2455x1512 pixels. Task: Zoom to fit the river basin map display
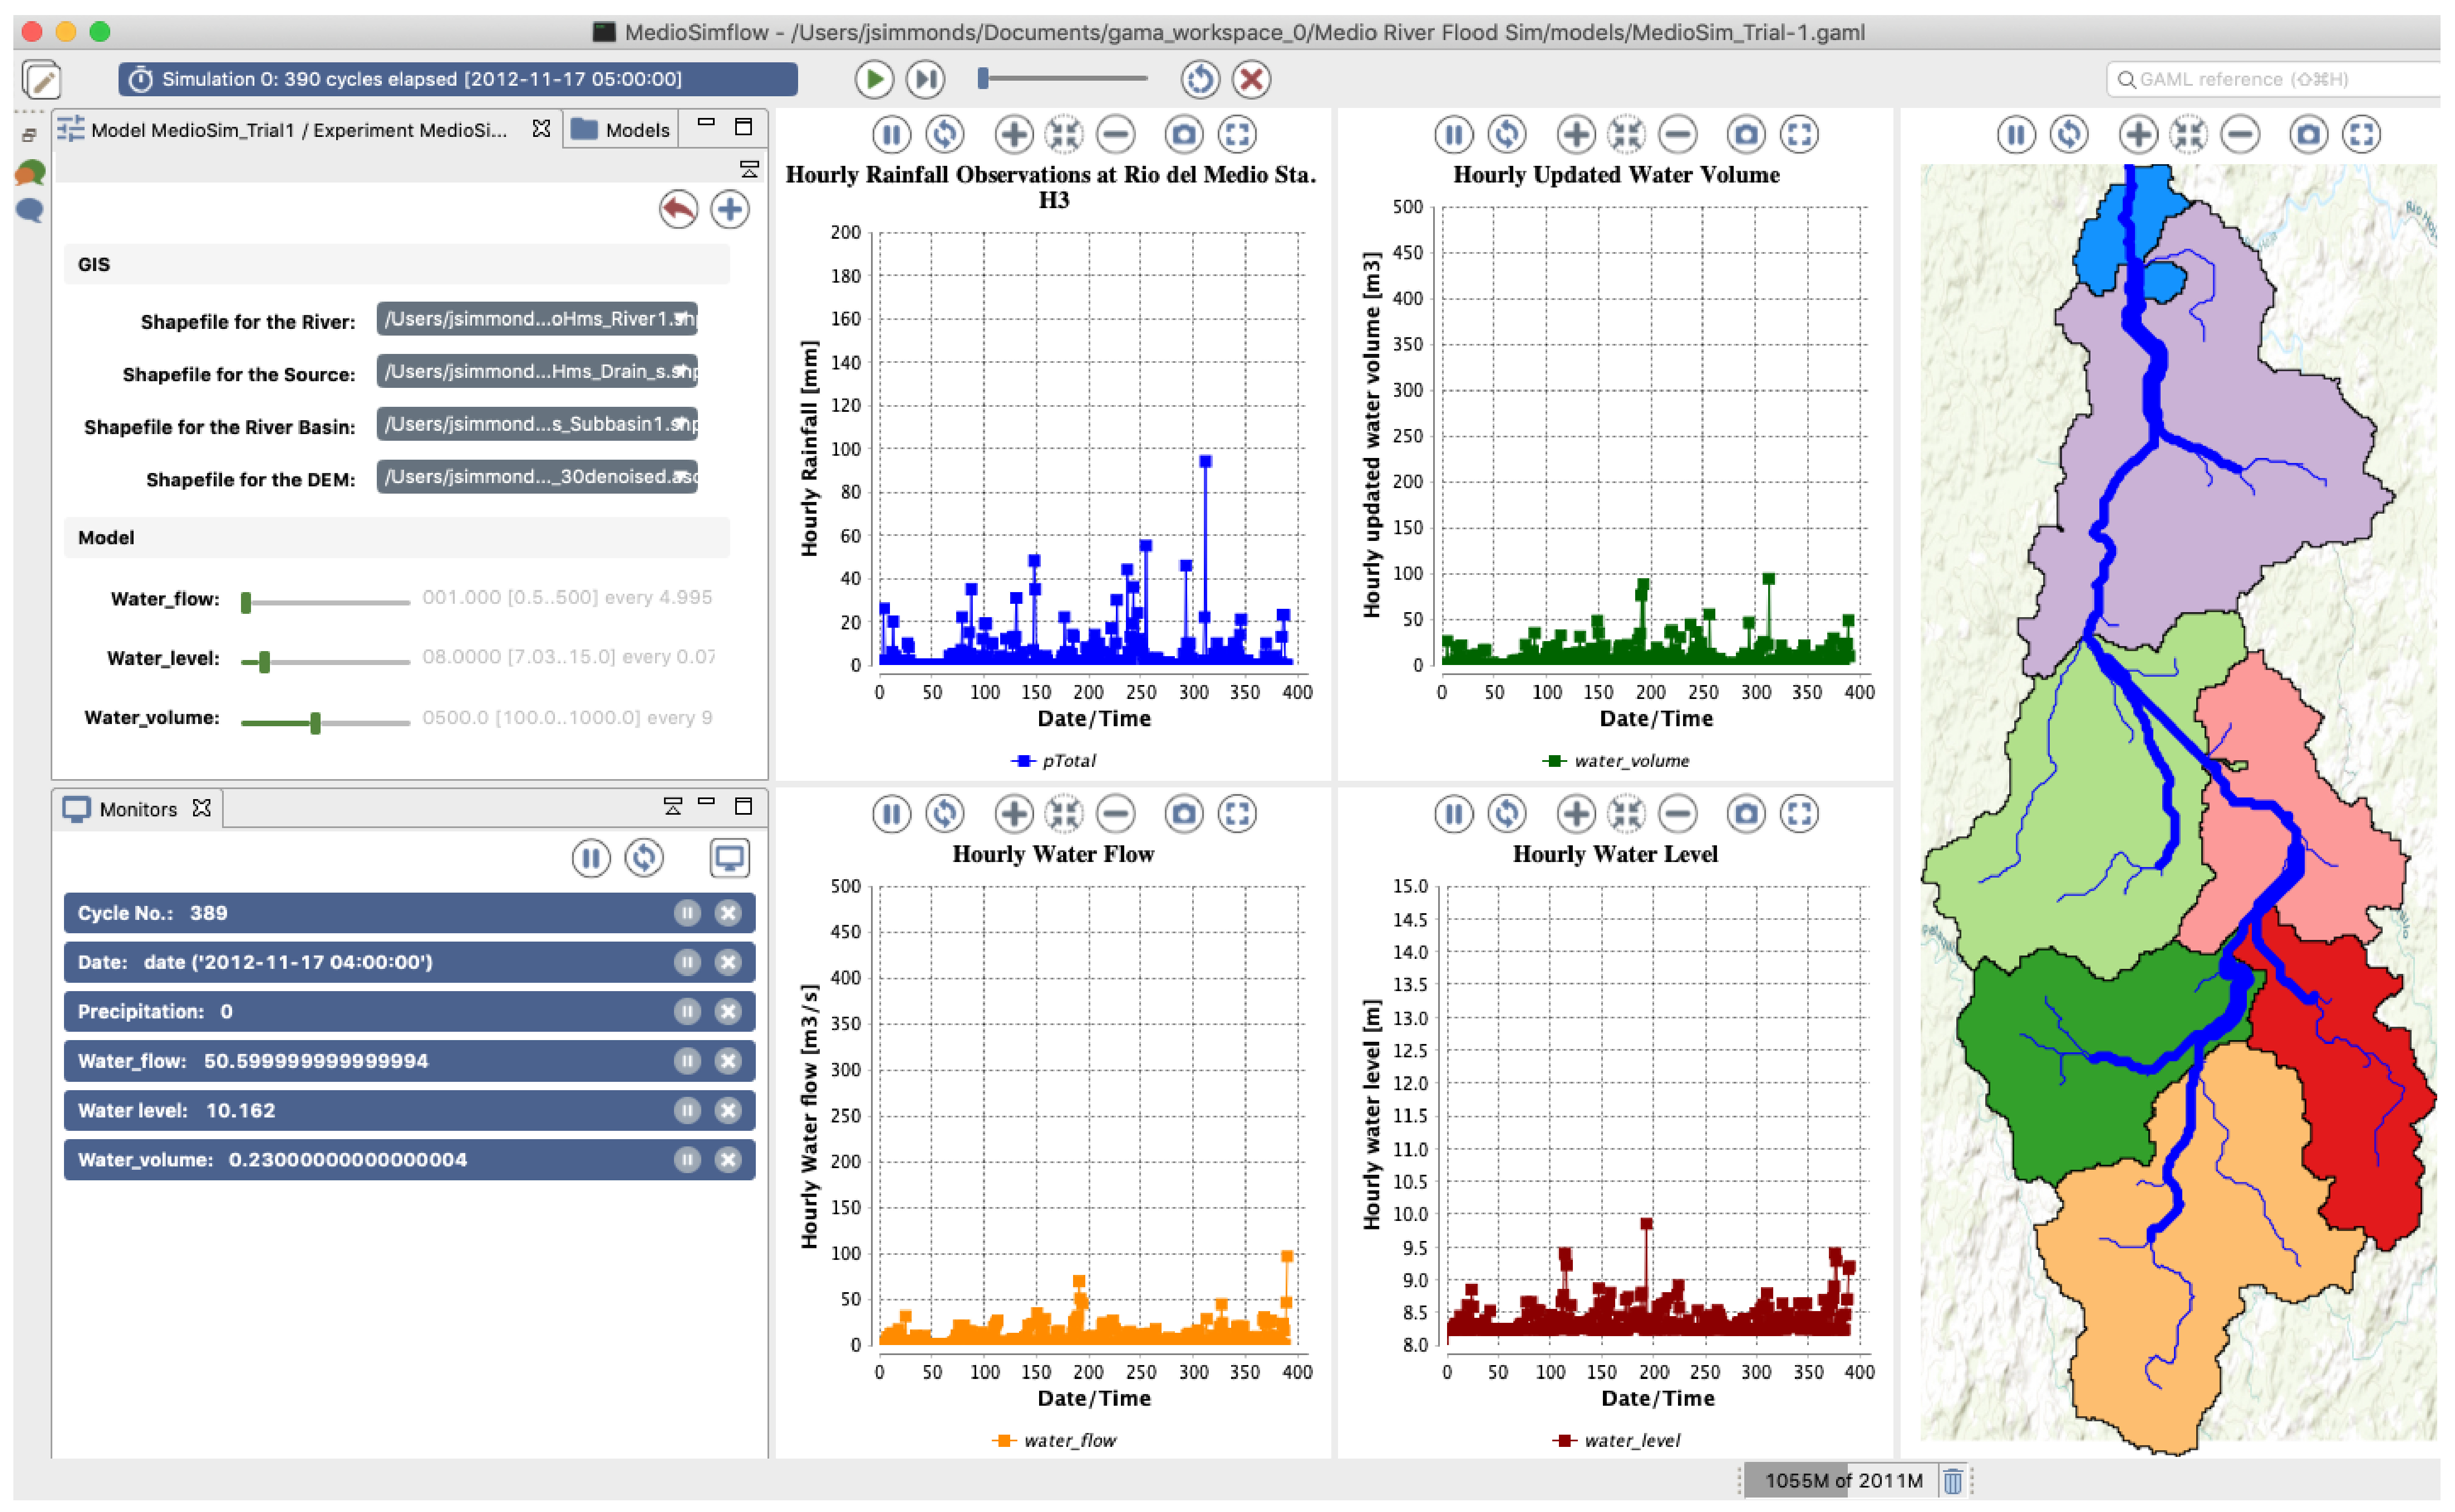coord(2188,134)
